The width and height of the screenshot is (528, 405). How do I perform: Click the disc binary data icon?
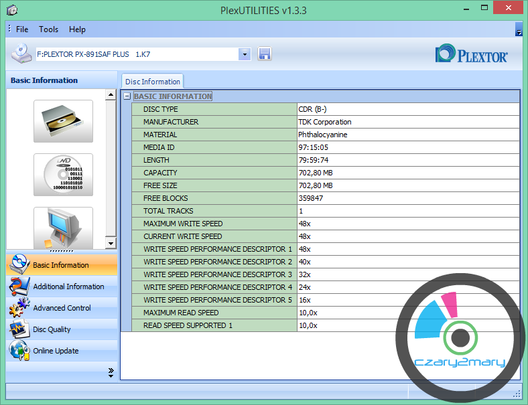pyautogui.click(x=63, y=175)
